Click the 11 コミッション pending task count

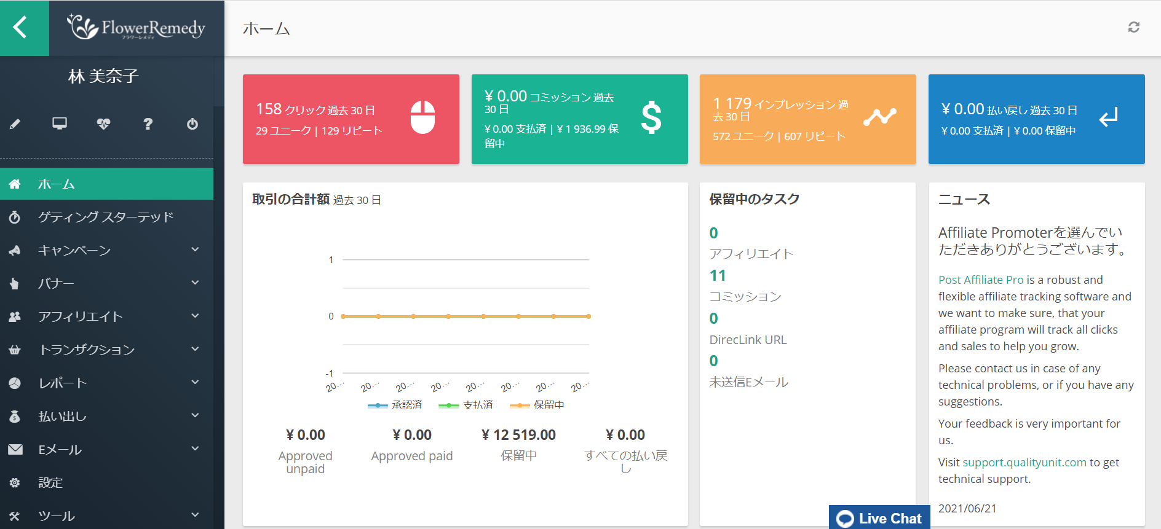[718, 276]
